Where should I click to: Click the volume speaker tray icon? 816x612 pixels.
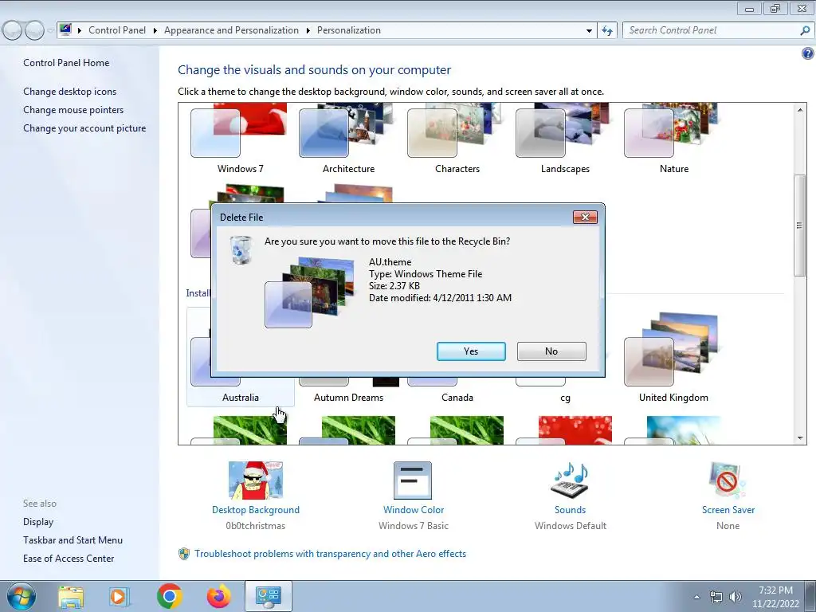pos(736,597)
